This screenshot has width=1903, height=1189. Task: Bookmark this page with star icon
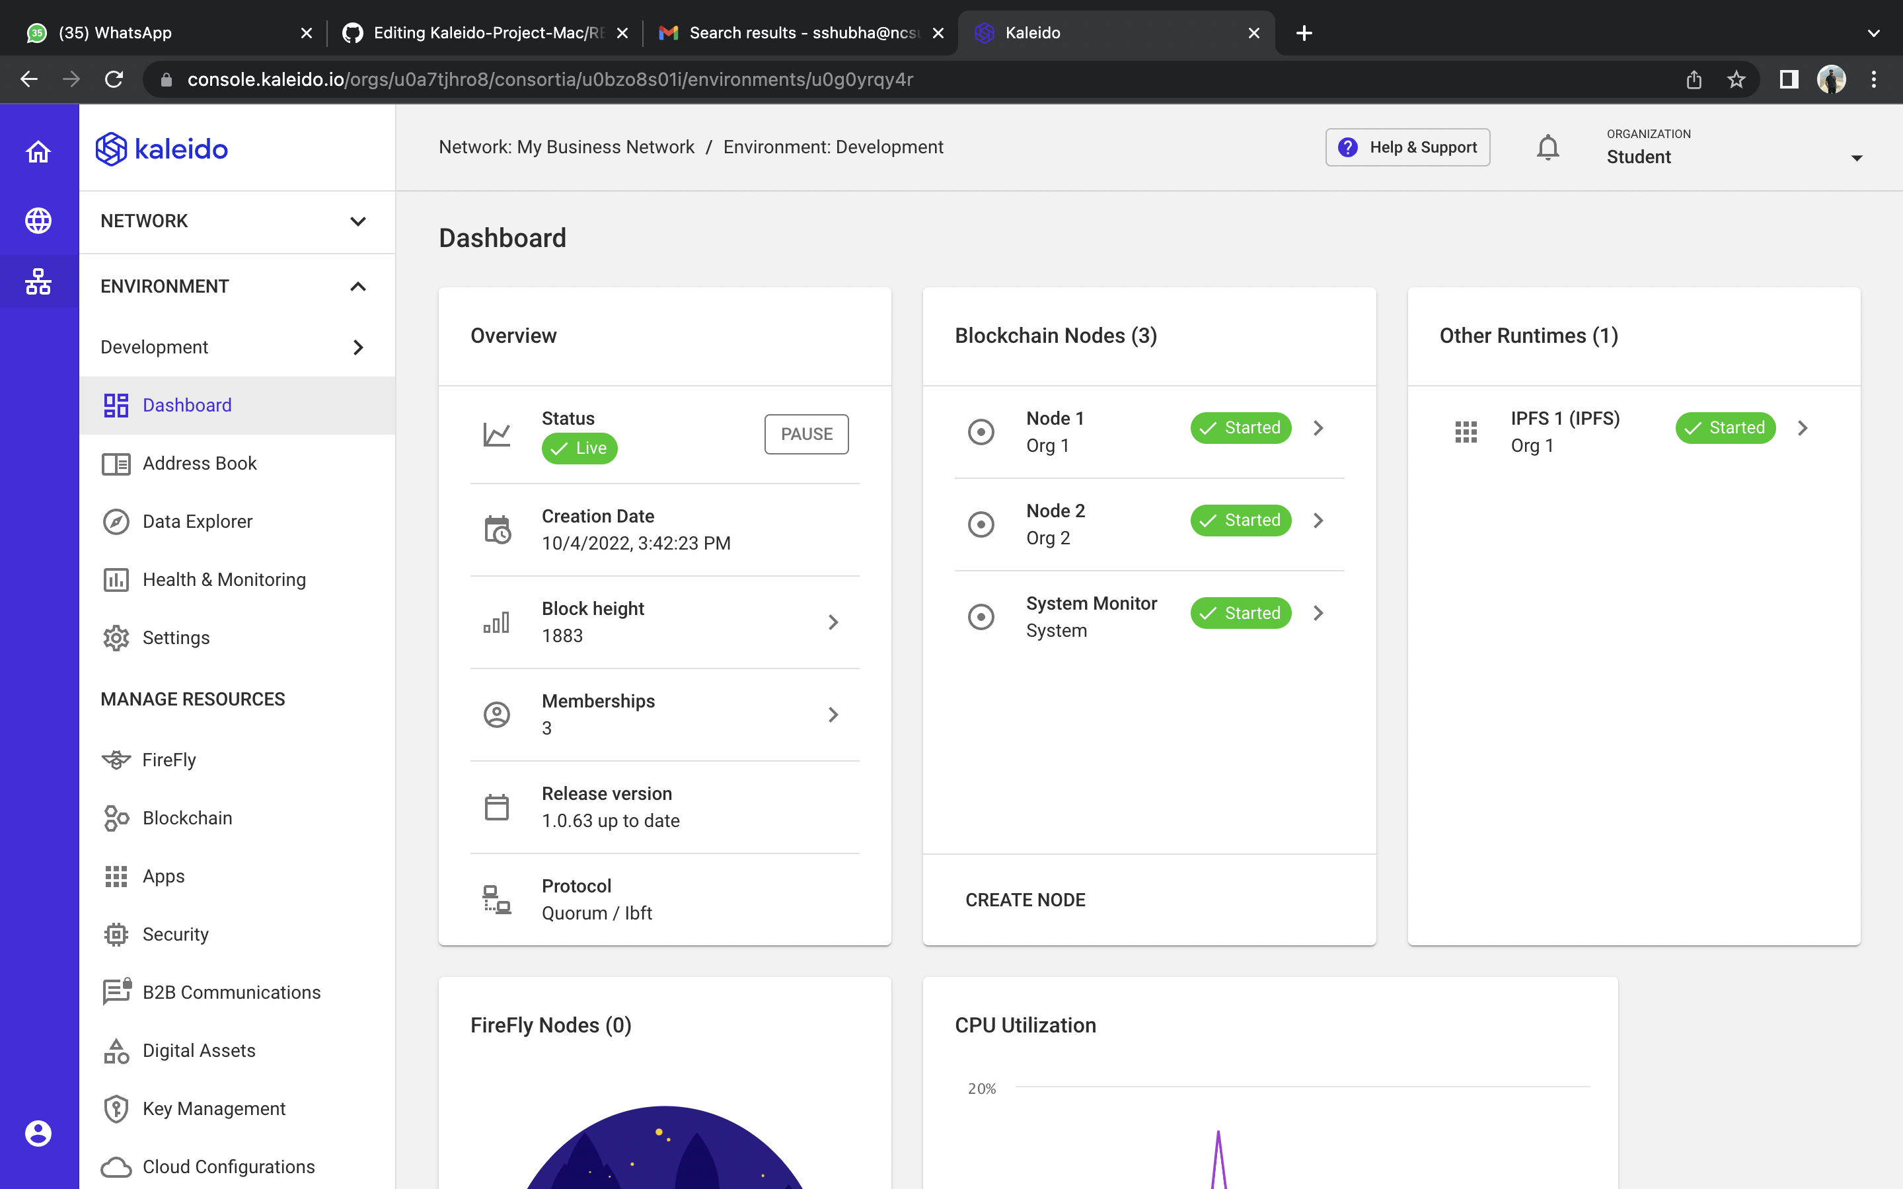pyautogui.click(x=1736, y=79)
